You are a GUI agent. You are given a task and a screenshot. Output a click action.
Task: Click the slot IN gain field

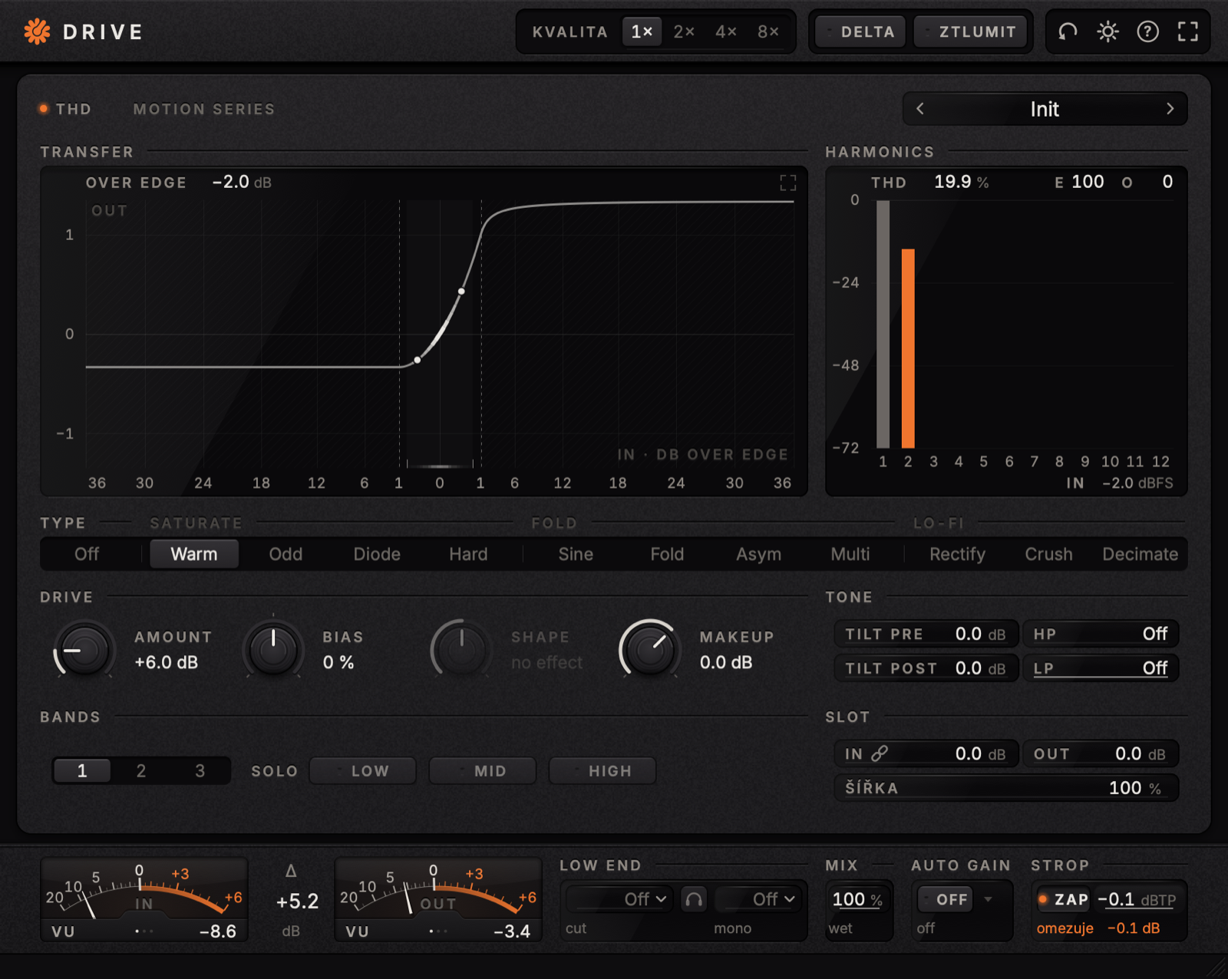tap(926, 753)
